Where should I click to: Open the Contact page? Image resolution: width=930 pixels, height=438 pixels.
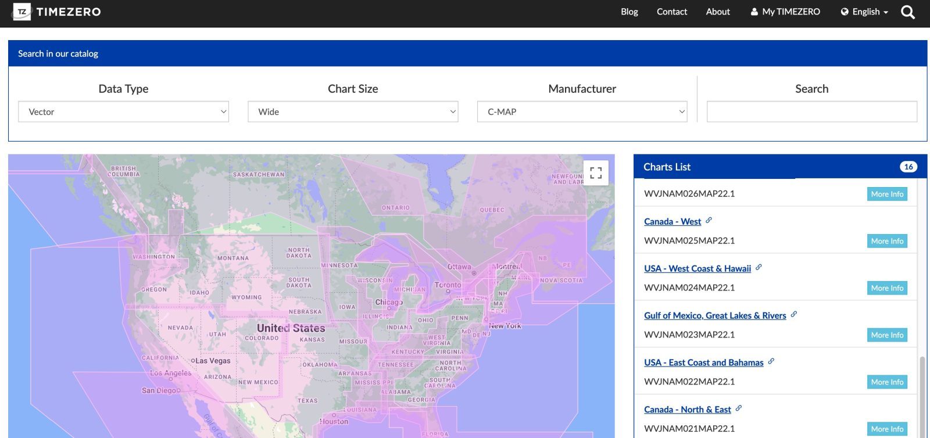[671, 12]
